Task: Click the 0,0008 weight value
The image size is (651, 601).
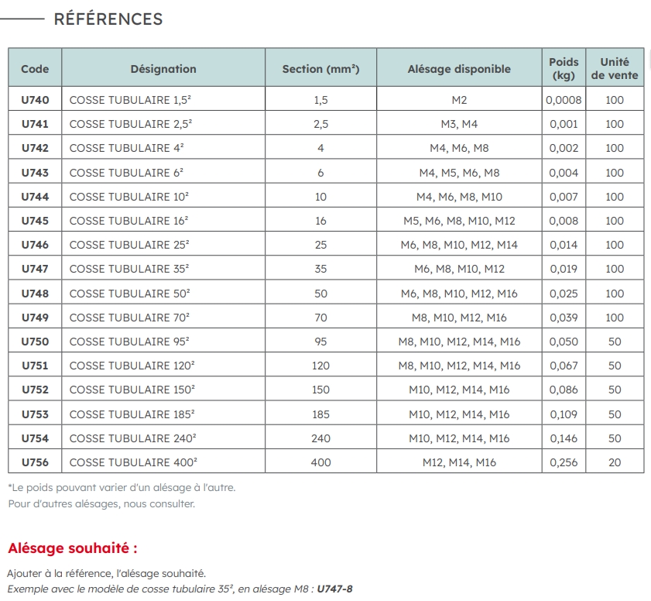Action: point(564,100)
